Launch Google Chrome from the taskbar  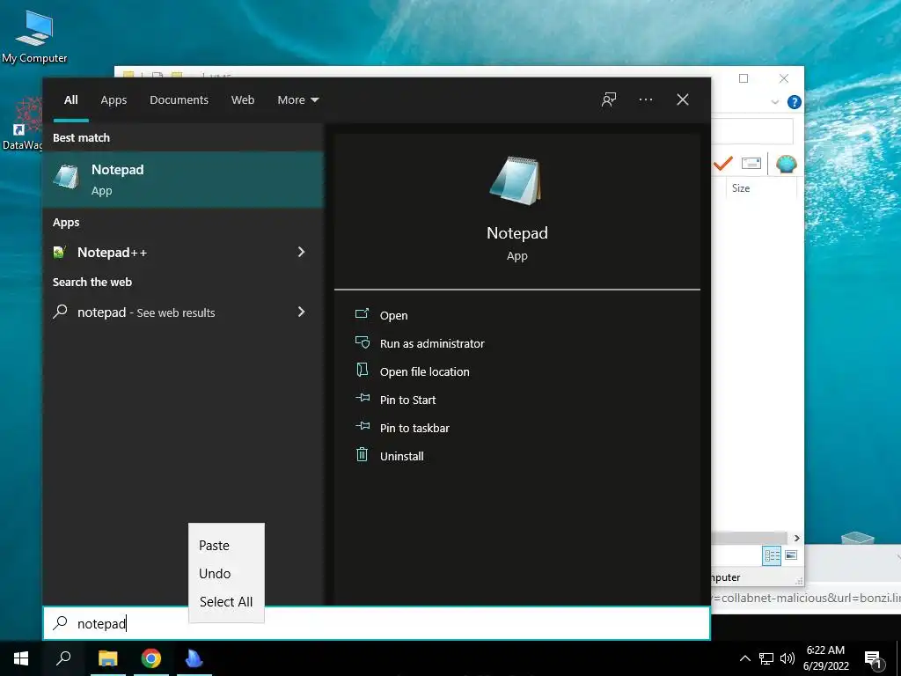point(151,658)
